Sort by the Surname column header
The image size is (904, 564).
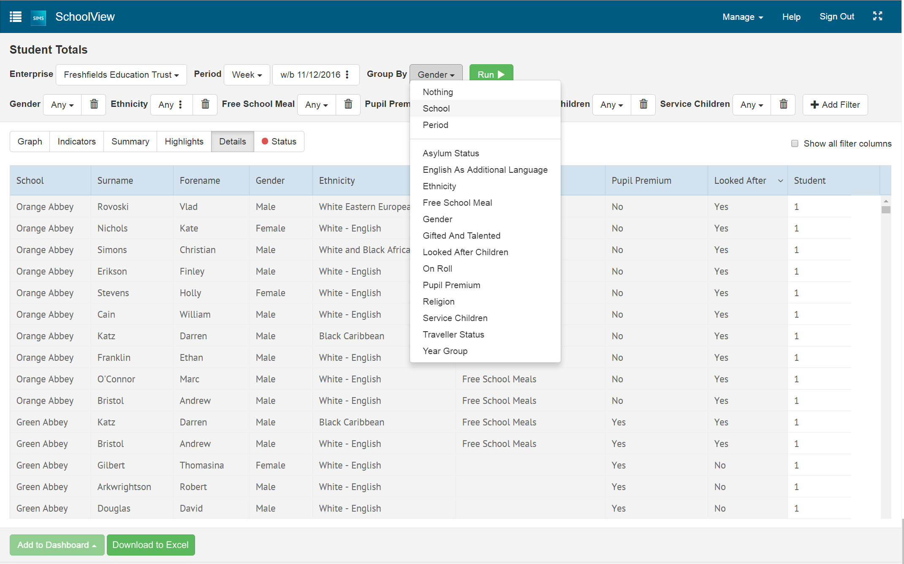(x=132, y=181)
